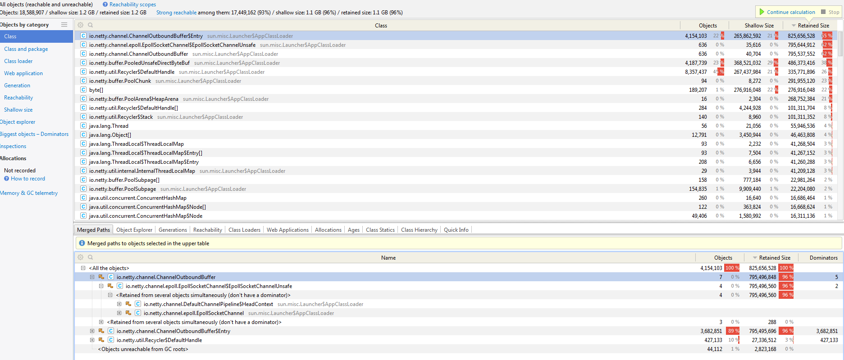844x360 pixels.
Task: Click the search magnifier in the Merged Paths table header
Action: click(91, 257)
